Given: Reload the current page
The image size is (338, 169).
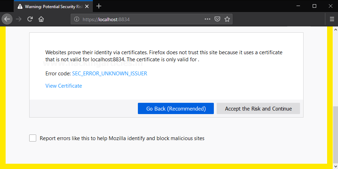Looking at the screenshot, I should pyautogui.click(x=30, y=19).
